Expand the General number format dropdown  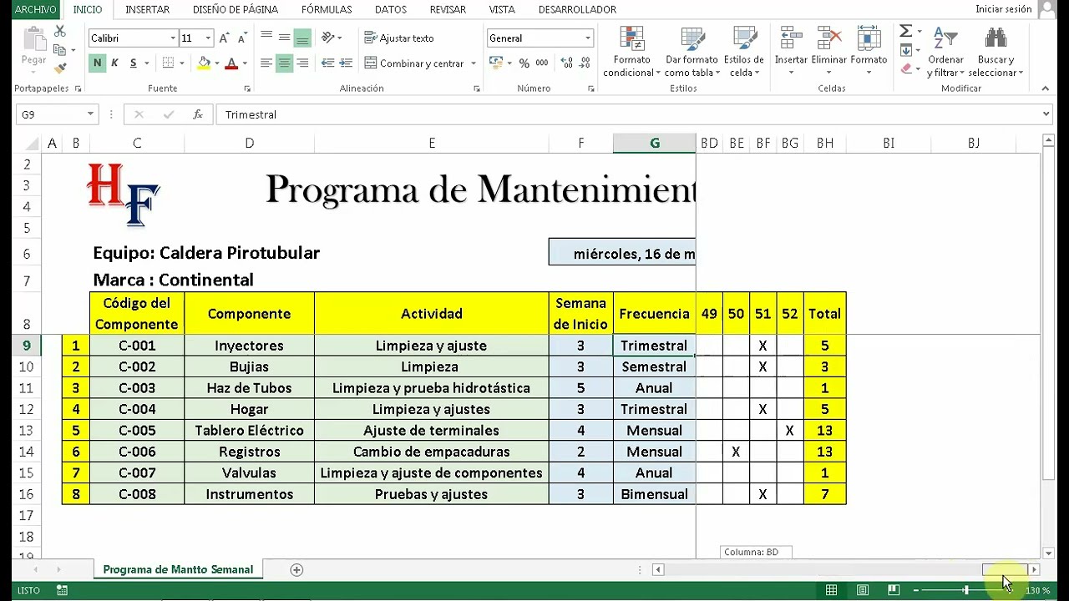click(x=588, y=38)
